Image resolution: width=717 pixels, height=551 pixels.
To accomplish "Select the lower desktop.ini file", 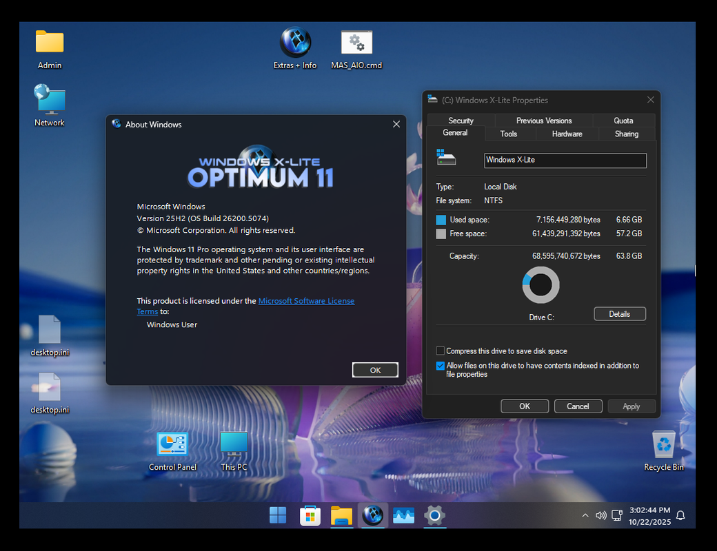I will coord(50,393).
